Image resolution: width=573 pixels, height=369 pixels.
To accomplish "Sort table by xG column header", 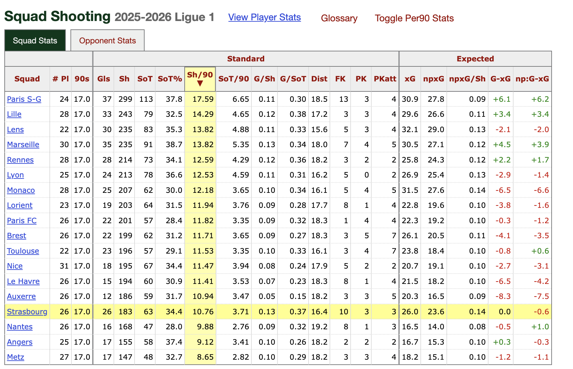I will (x=410, y=79).
